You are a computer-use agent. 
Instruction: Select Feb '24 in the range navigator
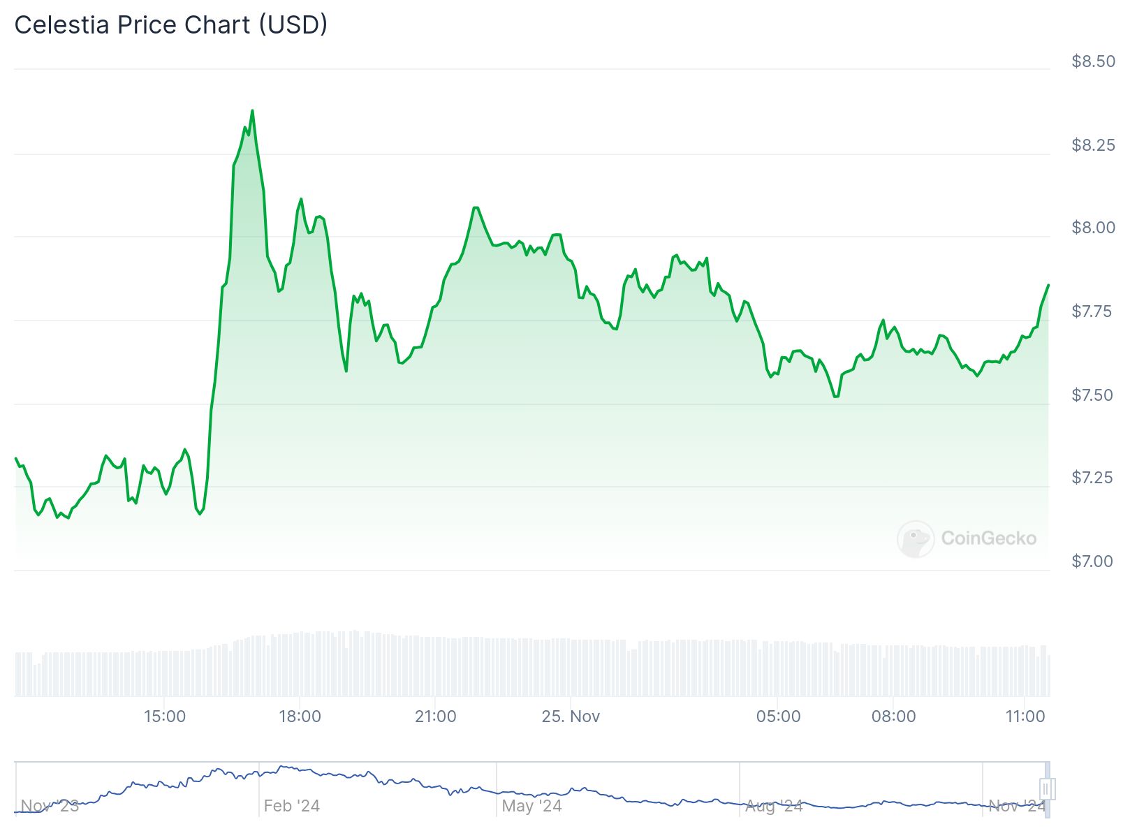(291, 806)
